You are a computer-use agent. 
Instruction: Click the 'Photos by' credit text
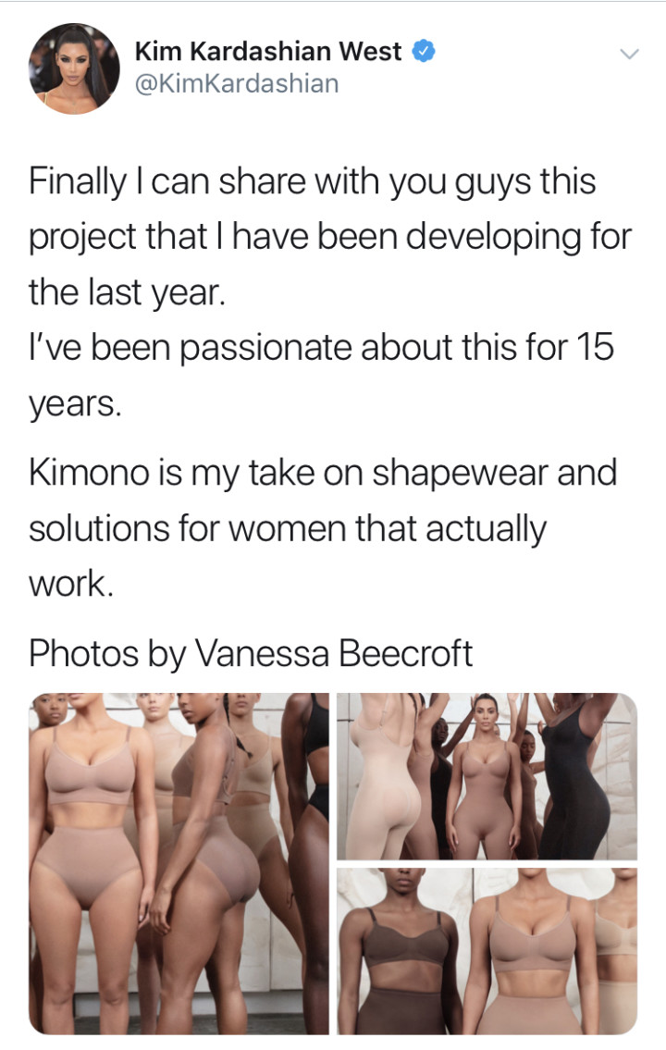point(107,654)
